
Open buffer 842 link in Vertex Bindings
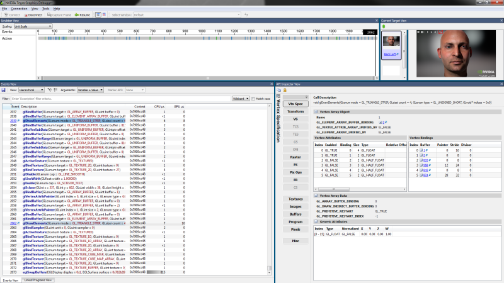click(x=425, y=170)
